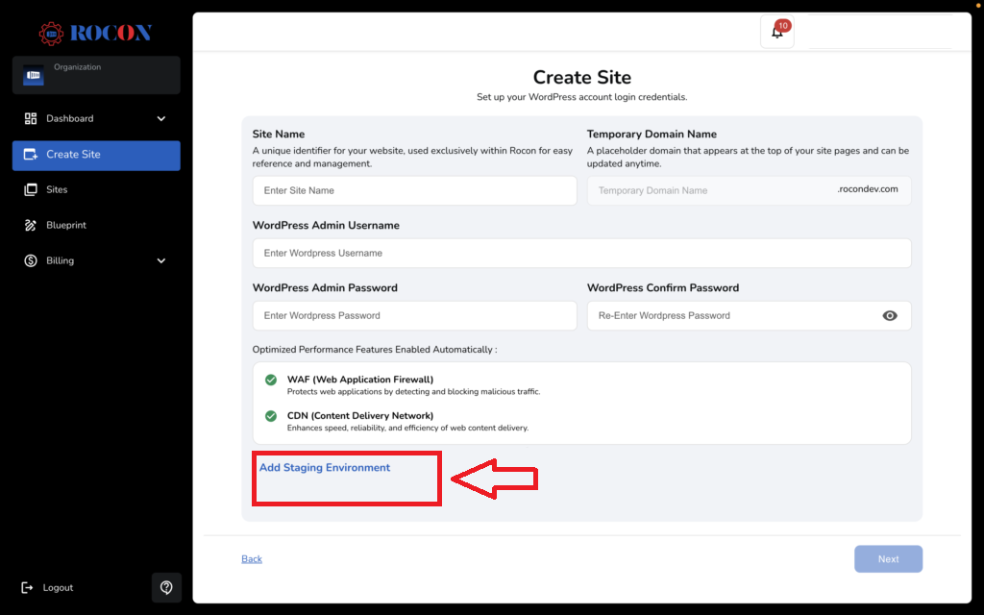Viewport: 984px width, 615px height.
Task: Focus the Temporary Domain Name field
Action: (749, 191)
